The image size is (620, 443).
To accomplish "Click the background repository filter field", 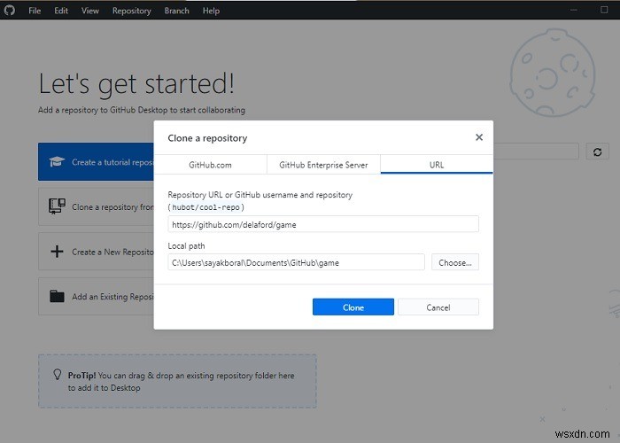I will point(536,152).
